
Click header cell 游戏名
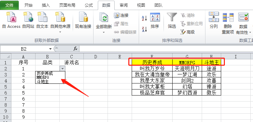click(x=71, y=62)
